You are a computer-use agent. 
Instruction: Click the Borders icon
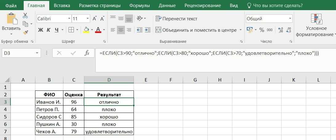coord(71,30)
